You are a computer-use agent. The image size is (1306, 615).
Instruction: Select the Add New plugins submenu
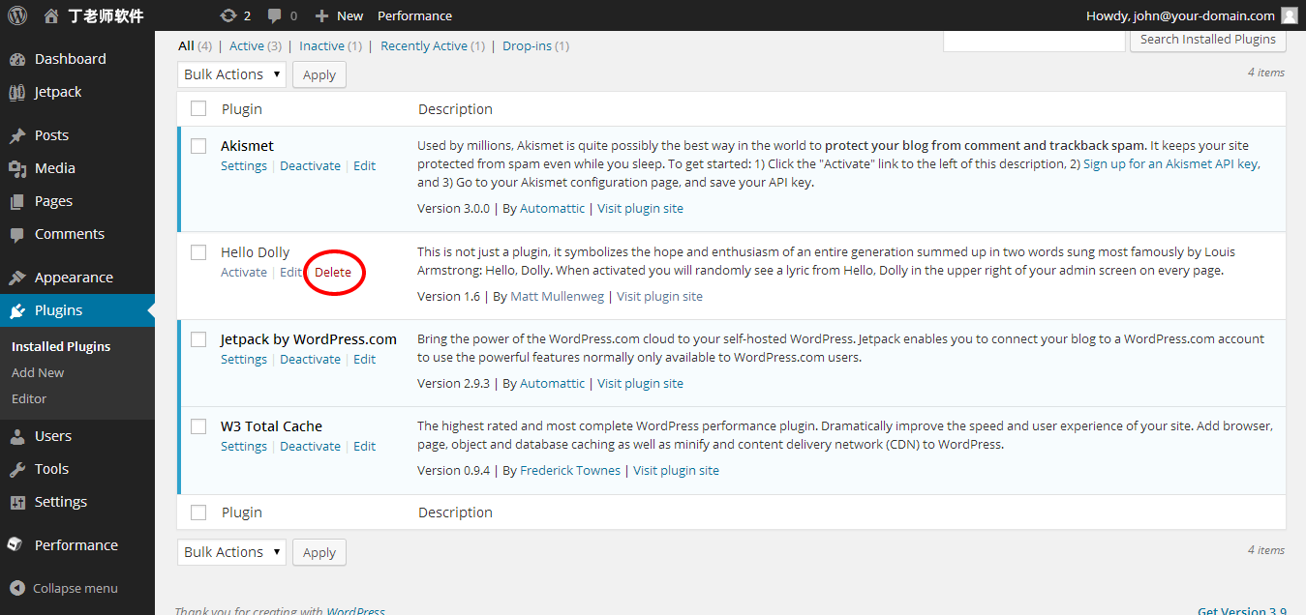[x=38, y=372]
